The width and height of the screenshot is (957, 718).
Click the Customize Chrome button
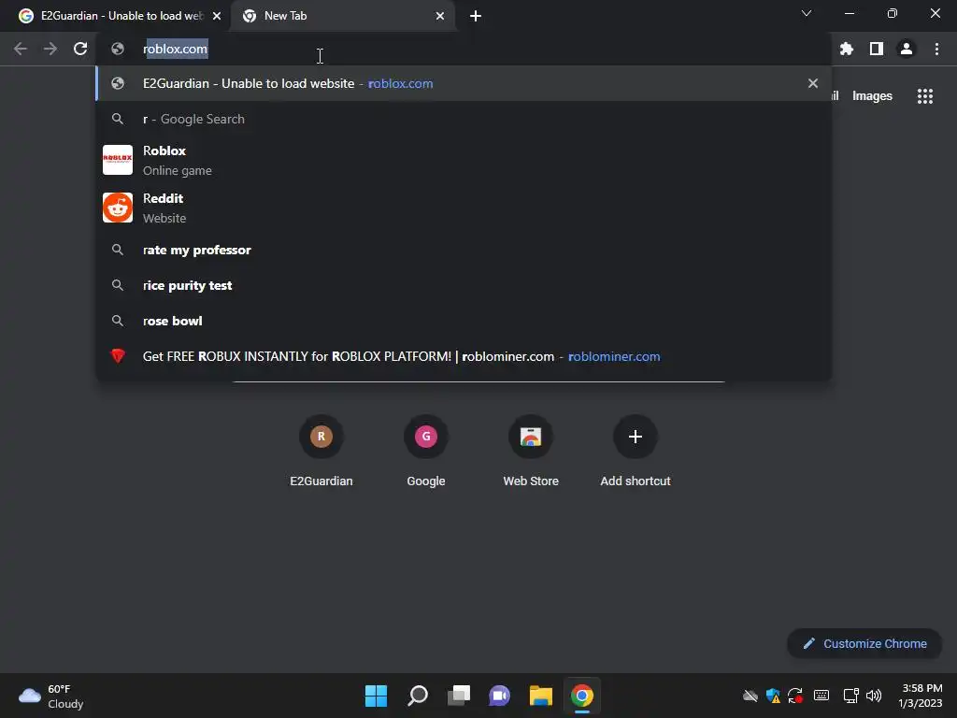(864, 643)
